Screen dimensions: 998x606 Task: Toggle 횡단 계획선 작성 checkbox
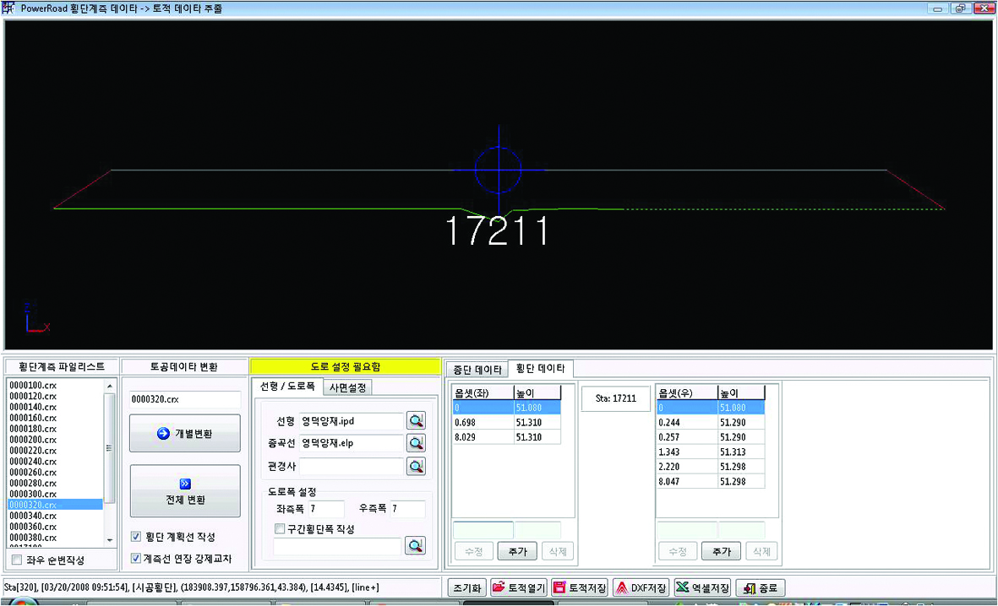click(136, 537)
